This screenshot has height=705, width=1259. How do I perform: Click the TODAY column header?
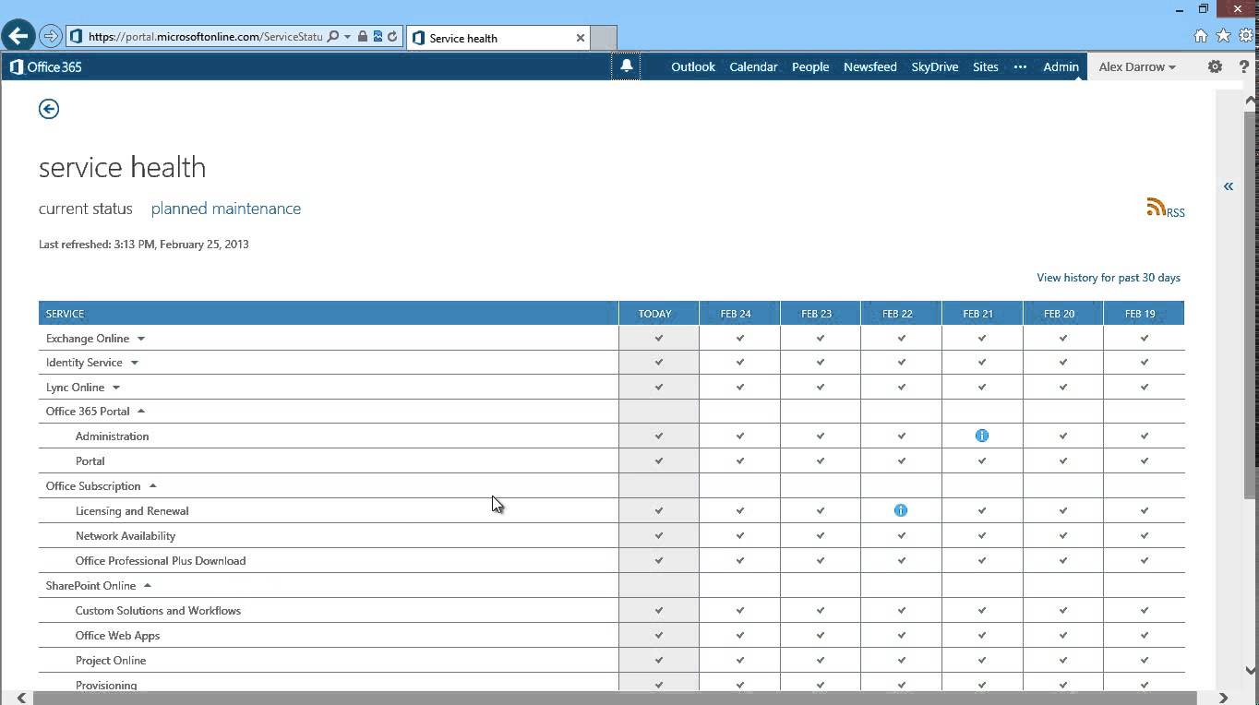pyautogui.click(x=658, y=314)
